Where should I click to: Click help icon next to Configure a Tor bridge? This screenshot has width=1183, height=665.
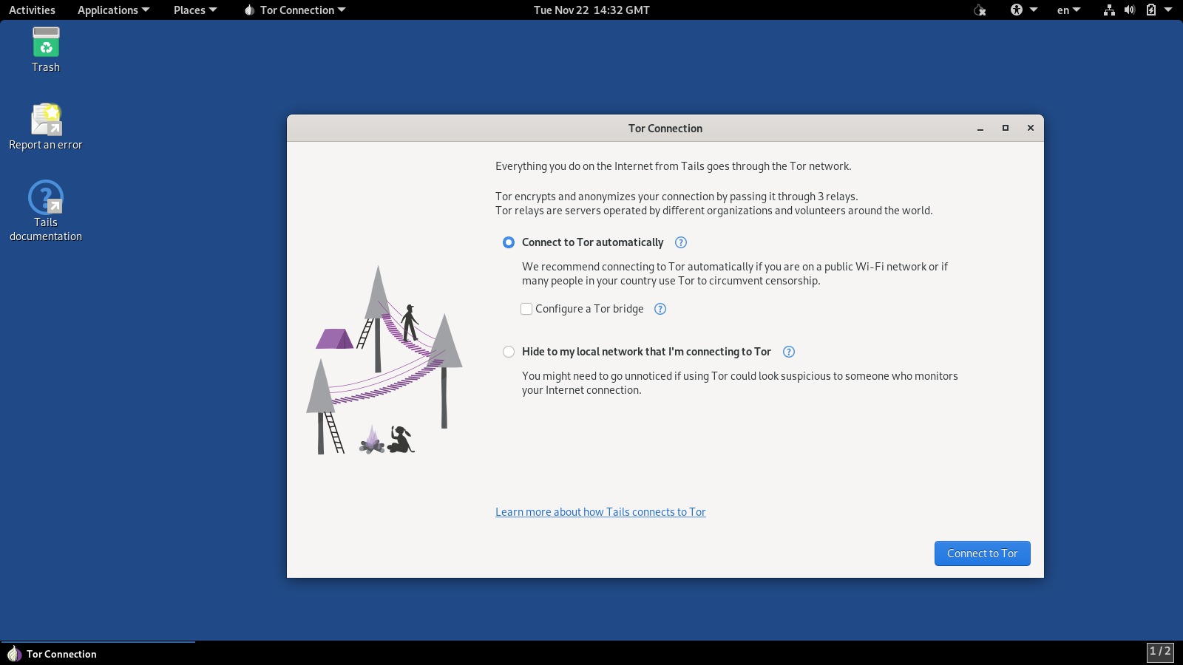[x=660, y=309]
